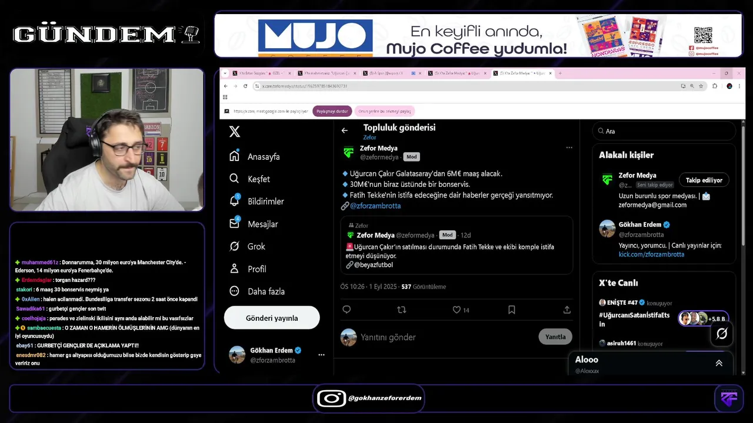Click Onun yerine bu sekmeyi paylaş
Screen dimensions: 753x423
click(385, 111)
